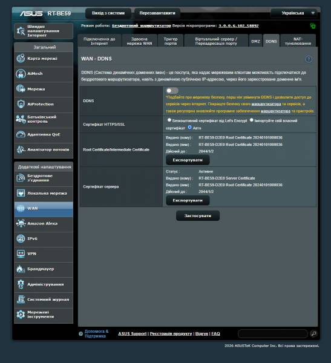The width and height of the screenshot is (331, 363).
Task: Click the help question mark icon near WAN - DDNS
Action: click(309, 59)
